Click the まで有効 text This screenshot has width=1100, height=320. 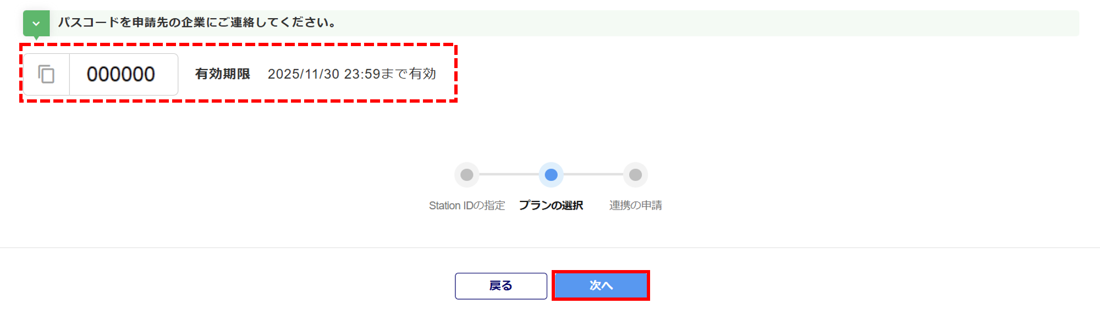409,74
